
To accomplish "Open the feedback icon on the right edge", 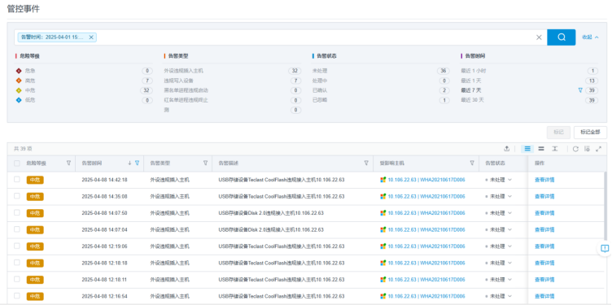I will click(x=605, y=248).
